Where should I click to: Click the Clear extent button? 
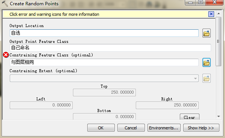pos(189,117)
